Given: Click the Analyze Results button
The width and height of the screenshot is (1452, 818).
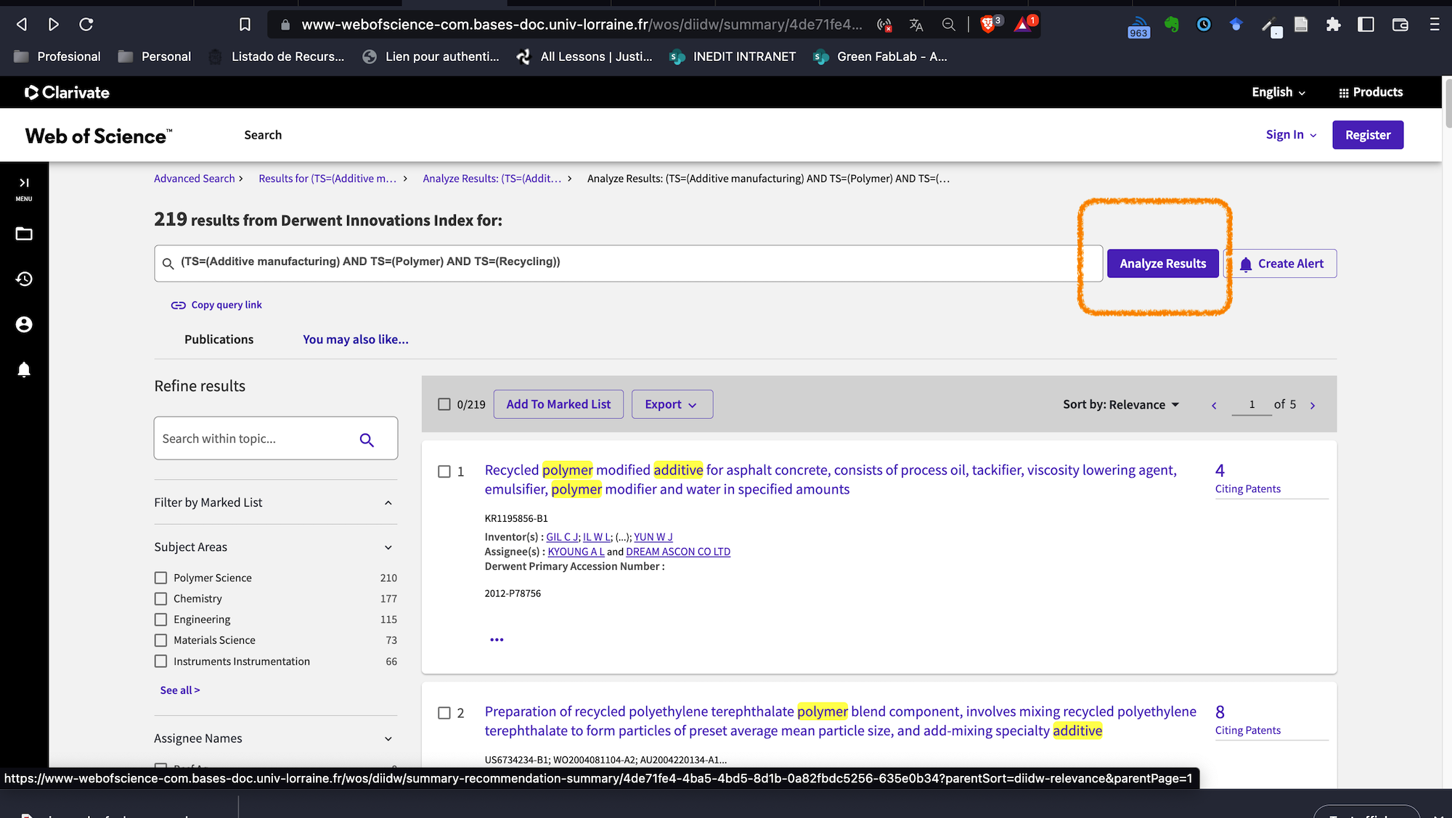Looking at the screenshot, I should 1162,263.
